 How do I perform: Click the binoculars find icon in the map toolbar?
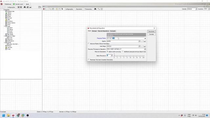click(x=95, y=9)
